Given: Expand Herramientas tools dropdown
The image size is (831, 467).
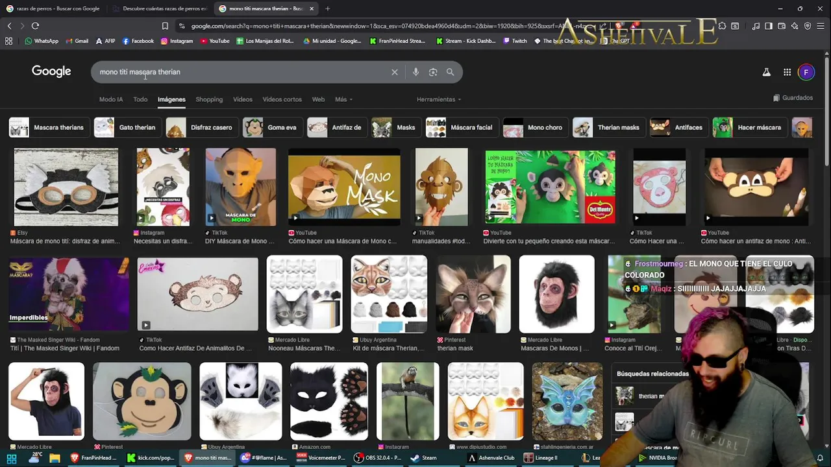Looking at the screenshot, I should (x=439, y=99).
